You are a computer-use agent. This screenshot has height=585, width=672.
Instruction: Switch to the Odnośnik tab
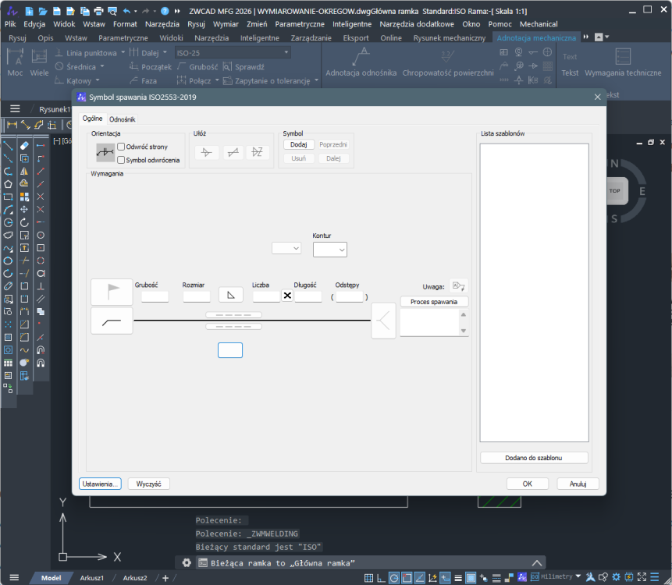pos(122,119)
